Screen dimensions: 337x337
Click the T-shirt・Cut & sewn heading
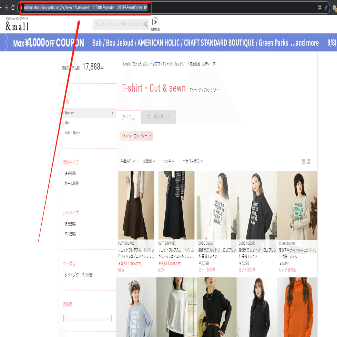(154, 88)
